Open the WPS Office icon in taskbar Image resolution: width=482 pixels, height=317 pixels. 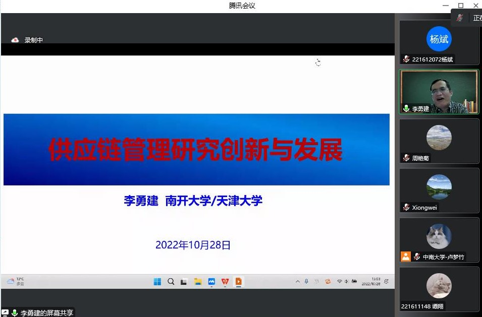(x=225, y=282)
